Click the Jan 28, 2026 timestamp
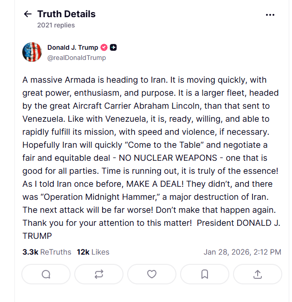This screenshot has height=302, width=292. [x=242, y=252]
